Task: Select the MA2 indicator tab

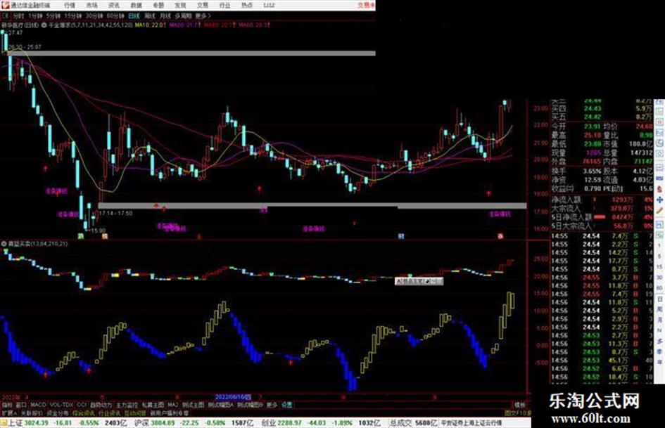Action: (172, 405)
